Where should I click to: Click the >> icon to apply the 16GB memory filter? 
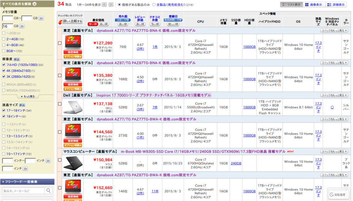[21, 26]
